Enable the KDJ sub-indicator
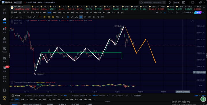The image size is (207, 105). (108, 96)
